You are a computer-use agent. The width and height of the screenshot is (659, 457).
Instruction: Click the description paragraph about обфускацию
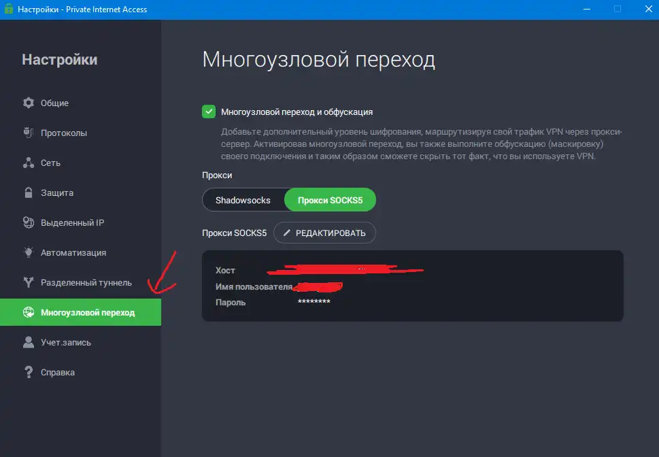point(422,143)
